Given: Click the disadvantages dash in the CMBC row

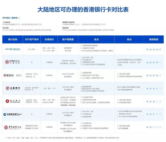Looking at the screenshot, I should point(129,49).
